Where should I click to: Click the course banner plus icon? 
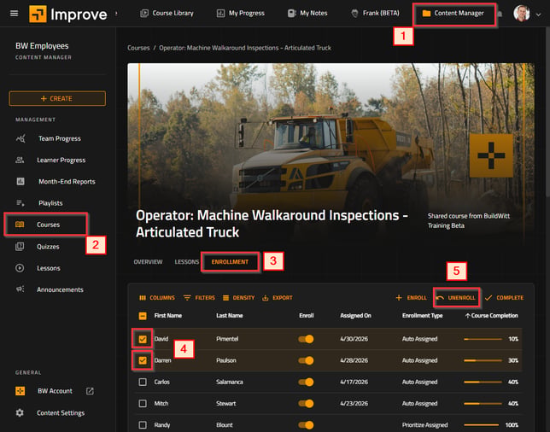[491, 155]
